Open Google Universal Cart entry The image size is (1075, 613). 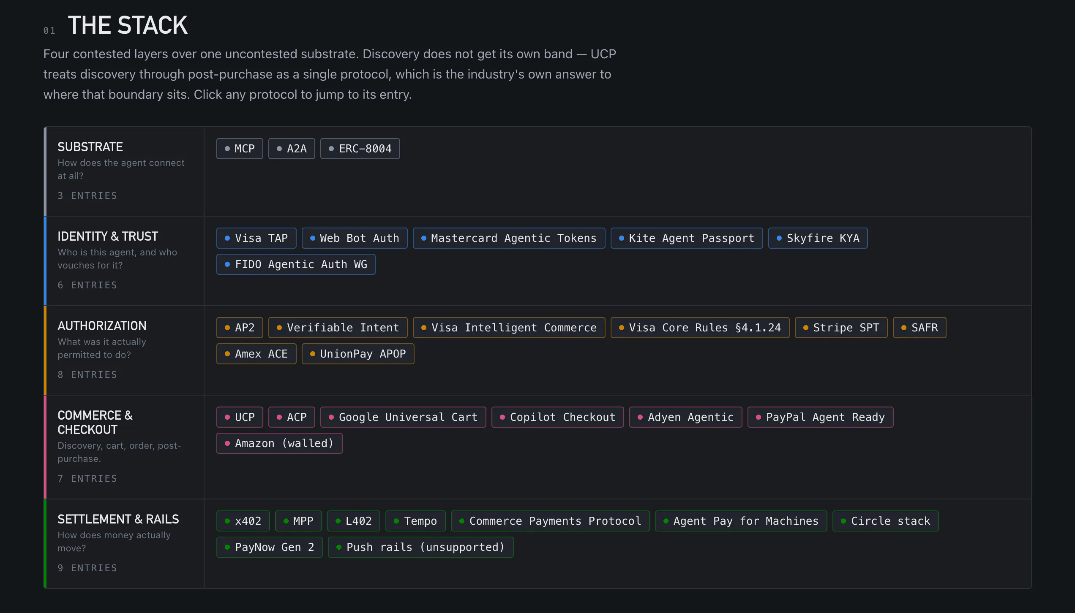pyautogui.click(x=403, y=417)
